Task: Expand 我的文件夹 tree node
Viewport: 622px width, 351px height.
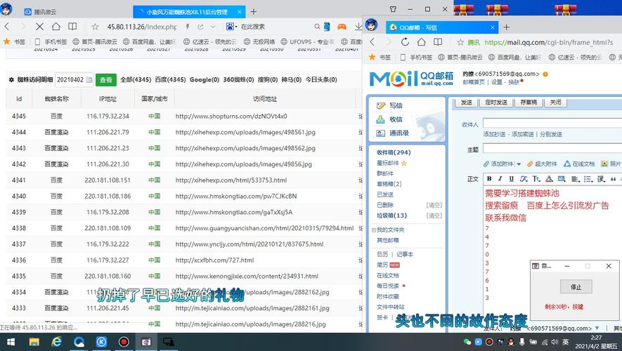Action: pyautogui.click(x=374, y=230)
